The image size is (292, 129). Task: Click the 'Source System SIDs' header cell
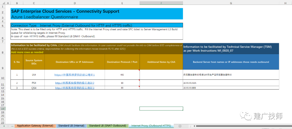(34, 62)
